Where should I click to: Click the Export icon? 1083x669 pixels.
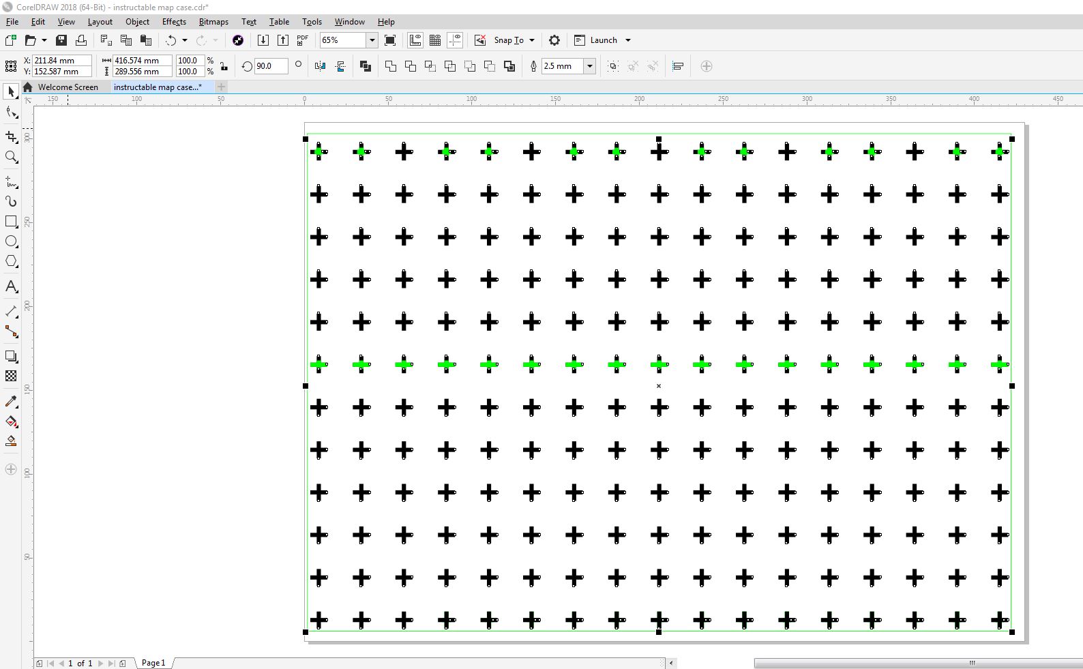coord(282,40)
